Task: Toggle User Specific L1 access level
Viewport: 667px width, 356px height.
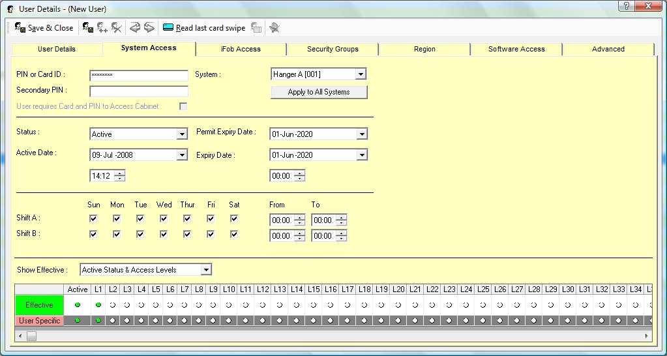Action: tap(98, 321)
